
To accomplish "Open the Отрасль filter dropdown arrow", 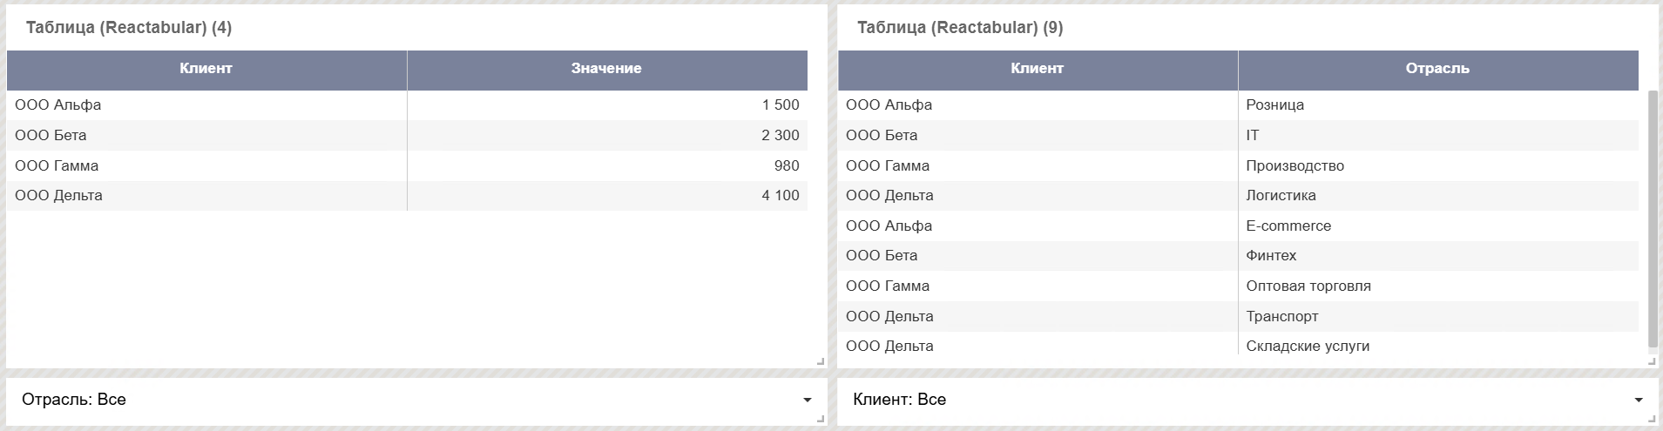I will [807, 401].
